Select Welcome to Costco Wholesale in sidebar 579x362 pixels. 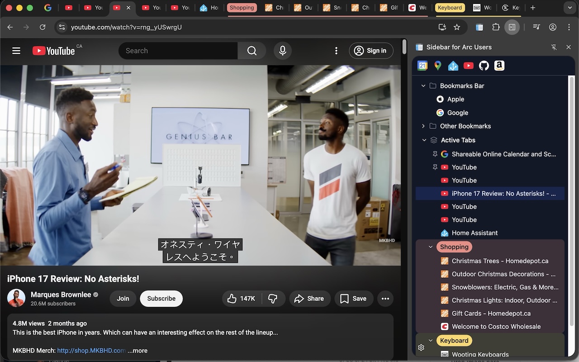pos(490,327)
